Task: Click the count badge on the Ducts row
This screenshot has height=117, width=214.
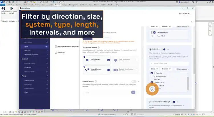Action: pyautogui.click(x=47, y=47)
